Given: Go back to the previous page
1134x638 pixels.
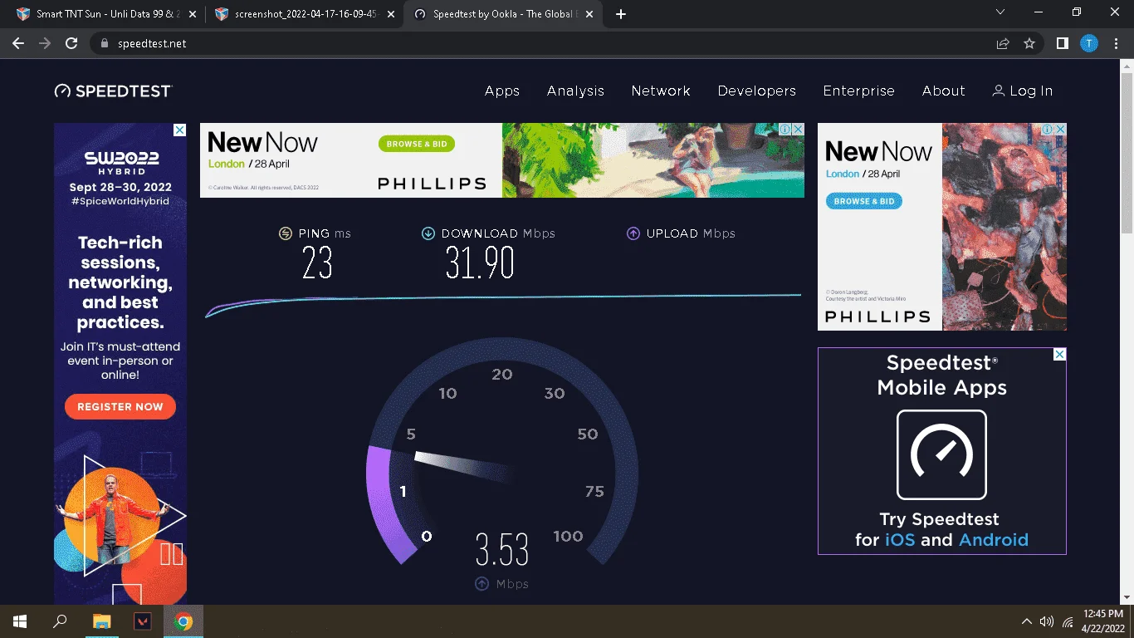Looking at the screenshot, I should coord(18,43).
